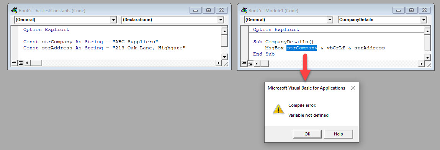Switch to Full Module View in basTestConstants window
The image size is (440, 150).
click(20, 63)
